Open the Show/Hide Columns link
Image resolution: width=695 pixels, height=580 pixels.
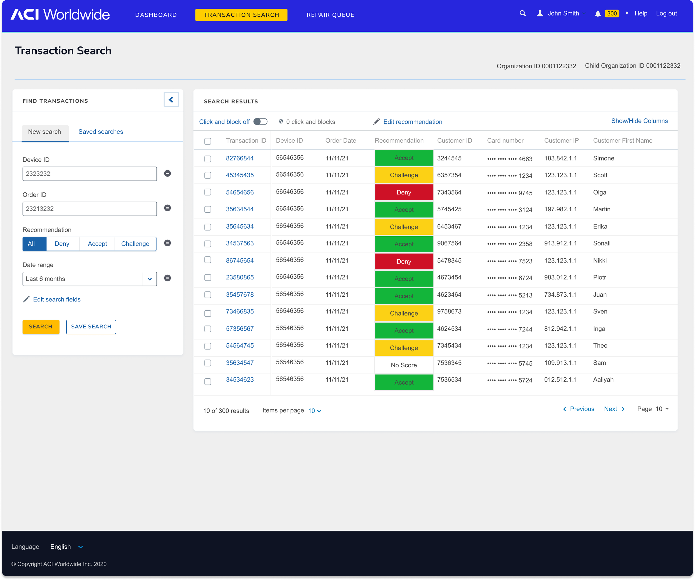pos(639,121)
